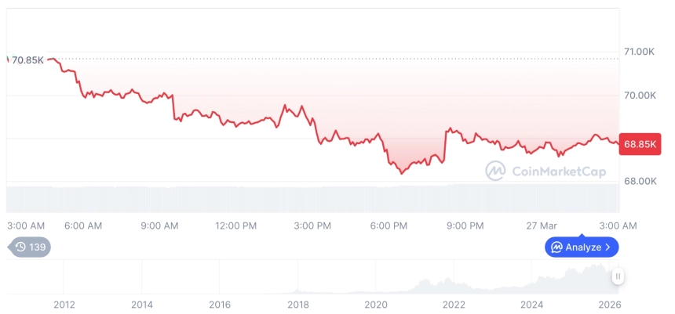Viewport: 675px width, 314px height.
Task: Open the 139 events badge
Action: pos(30,247)
